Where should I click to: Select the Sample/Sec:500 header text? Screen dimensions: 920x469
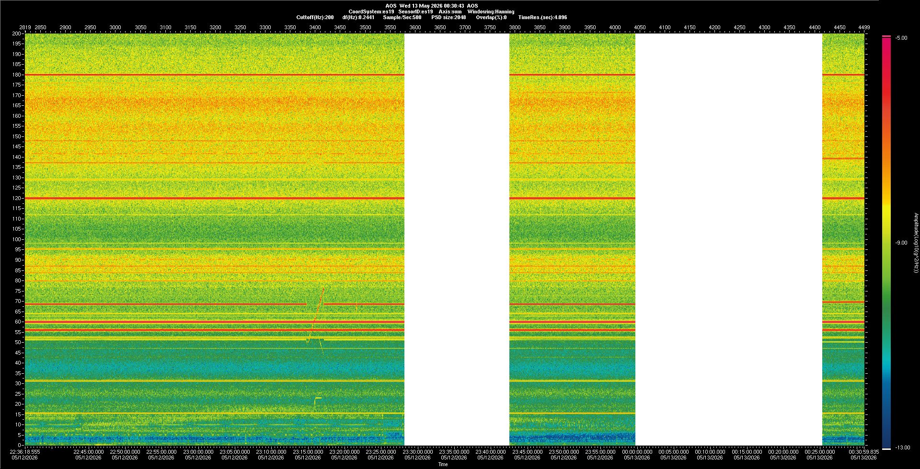coord(402,17)
